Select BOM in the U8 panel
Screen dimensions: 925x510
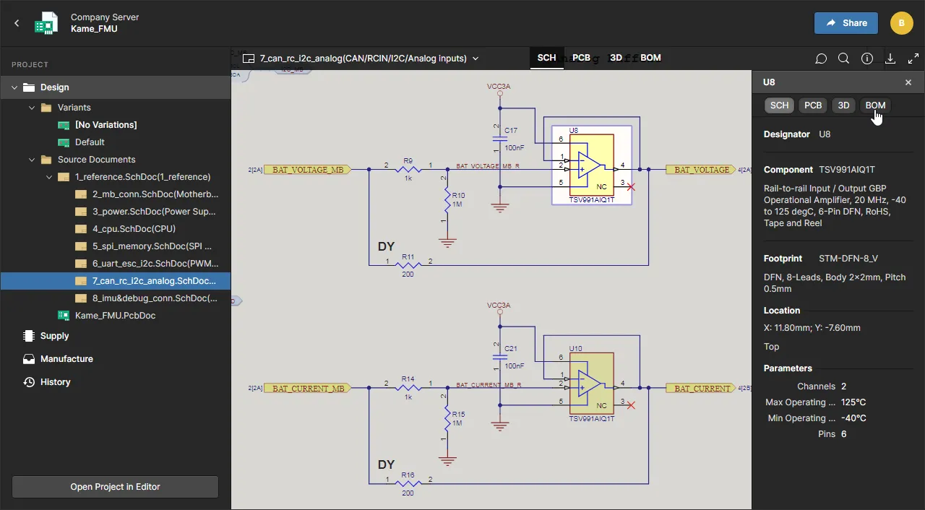click(x=875, y=105)
